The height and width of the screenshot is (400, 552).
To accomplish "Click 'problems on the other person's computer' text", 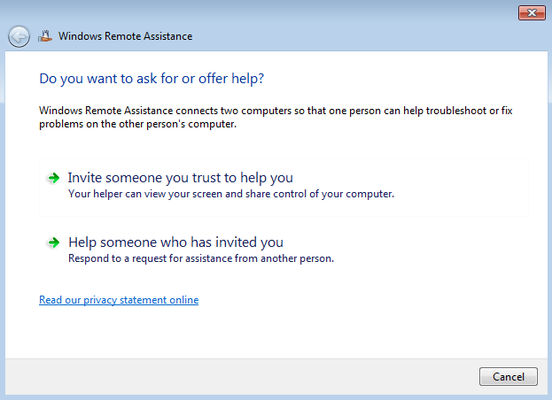I will click(137, 124).
